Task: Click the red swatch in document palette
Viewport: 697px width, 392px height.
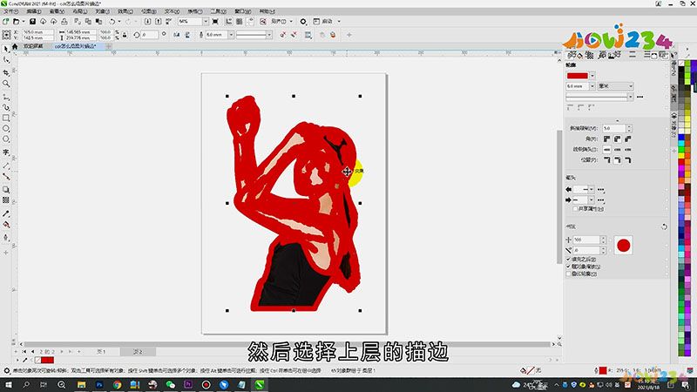Action: [48, 360]
